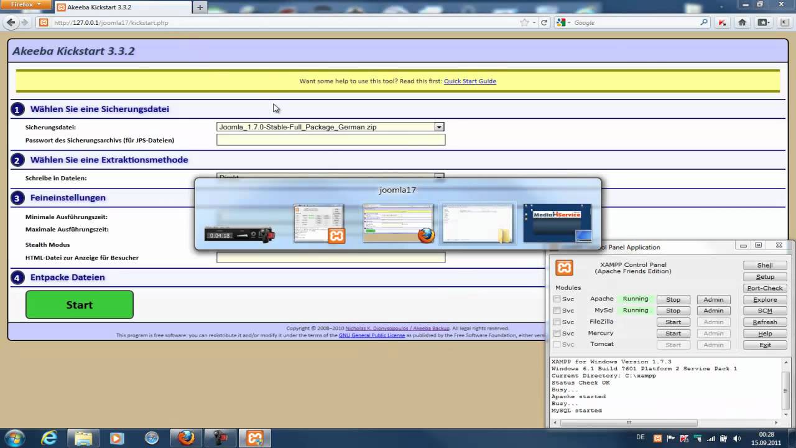Image resolution: width=796 pixels, height=448 pixels.
Task: Switch to XAMPP in the taskbar
Action: (x=254, y=438)
